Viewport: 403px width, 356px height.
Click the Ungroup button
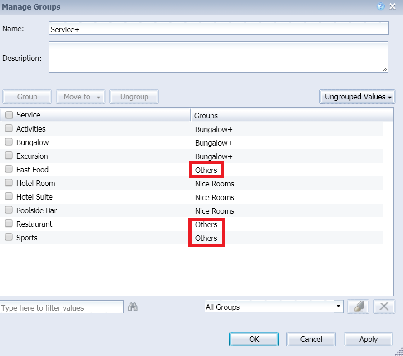point(134,97)
